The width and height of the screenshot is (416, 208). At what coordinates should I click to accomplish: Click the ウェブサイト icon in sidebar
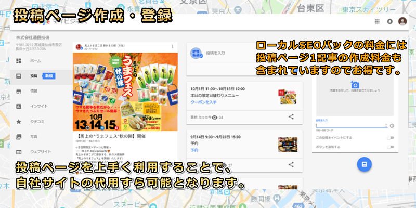coord(19,152)
